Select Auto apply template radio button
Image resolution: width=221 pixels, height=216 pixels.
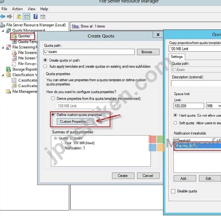45,66
